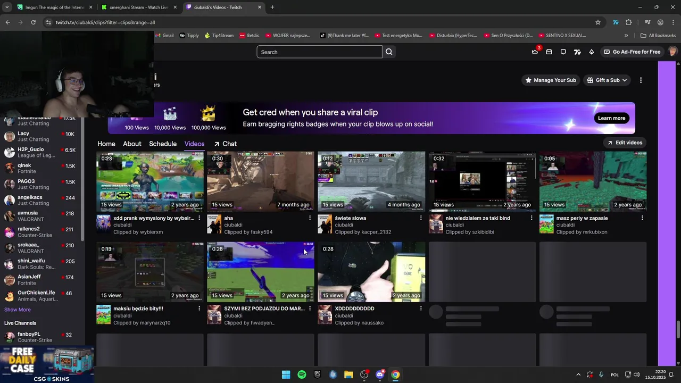681x383 pixels.
Task: Click the Free Daily Case CSGO-Skins ad
Action: click(47, 364)
